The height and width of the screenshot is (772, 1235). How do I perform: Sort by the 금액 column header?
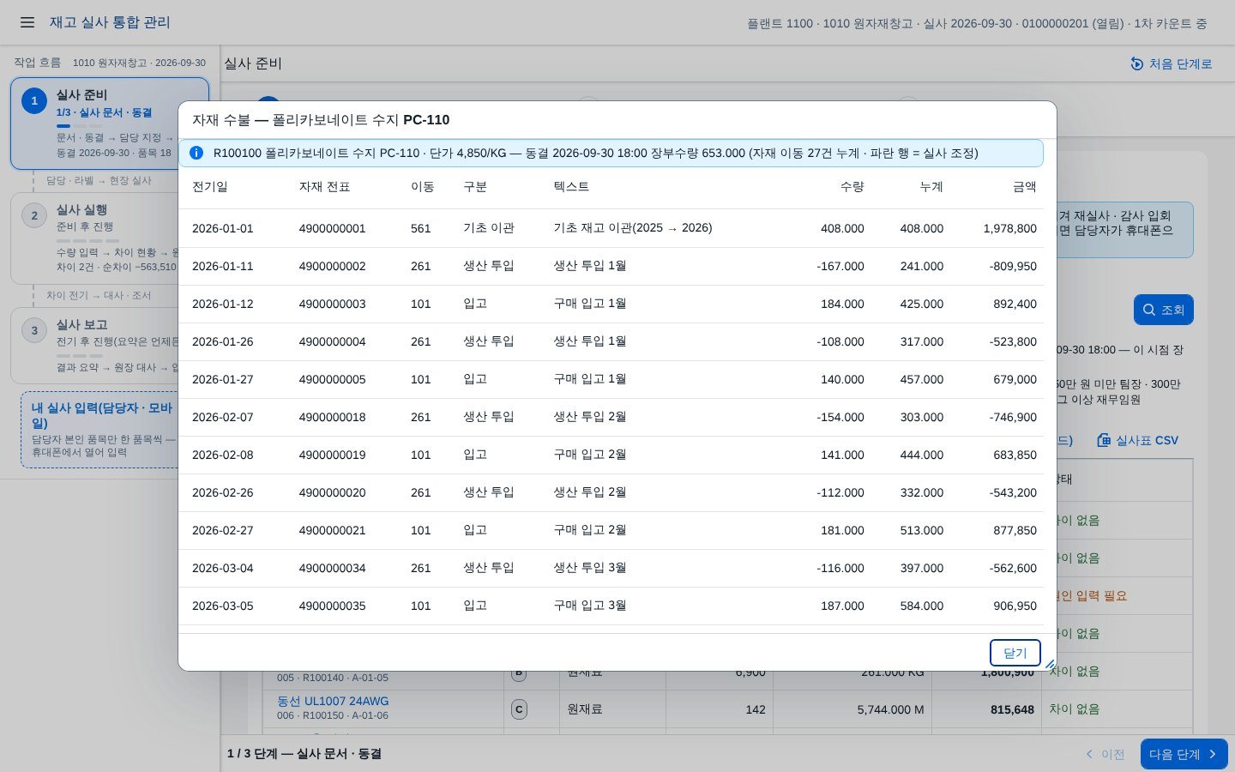click(1025, 187)
